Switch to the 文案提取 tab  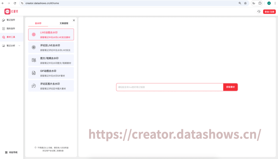point(64,23)
